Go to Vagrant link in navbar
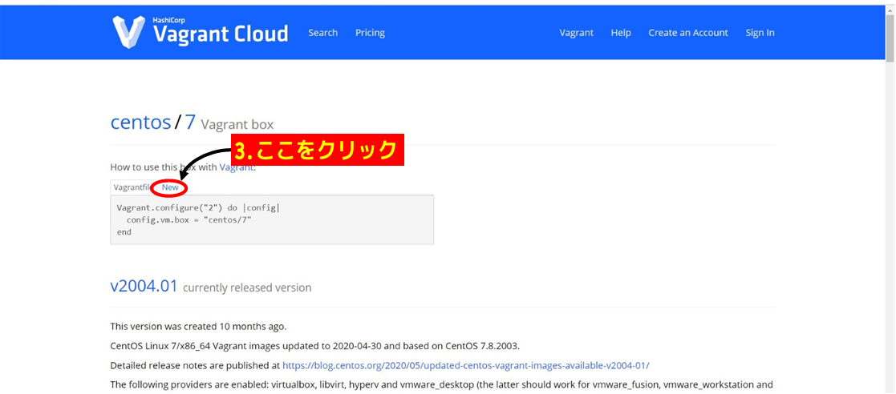Viewport: 896px width, 394px height. coord(576,33)
